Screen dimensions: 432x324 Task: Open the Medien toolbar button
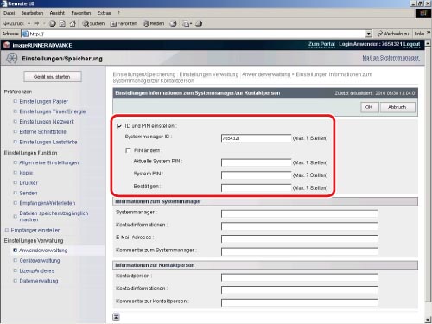pos(154,23)
